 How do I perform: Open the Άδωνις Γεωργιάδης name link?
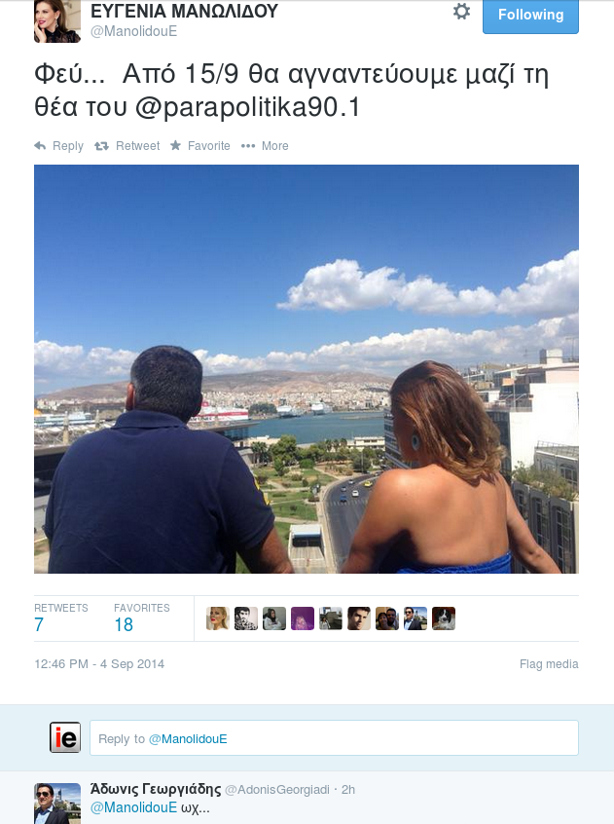pyautogui.click(x=156, y=789)
